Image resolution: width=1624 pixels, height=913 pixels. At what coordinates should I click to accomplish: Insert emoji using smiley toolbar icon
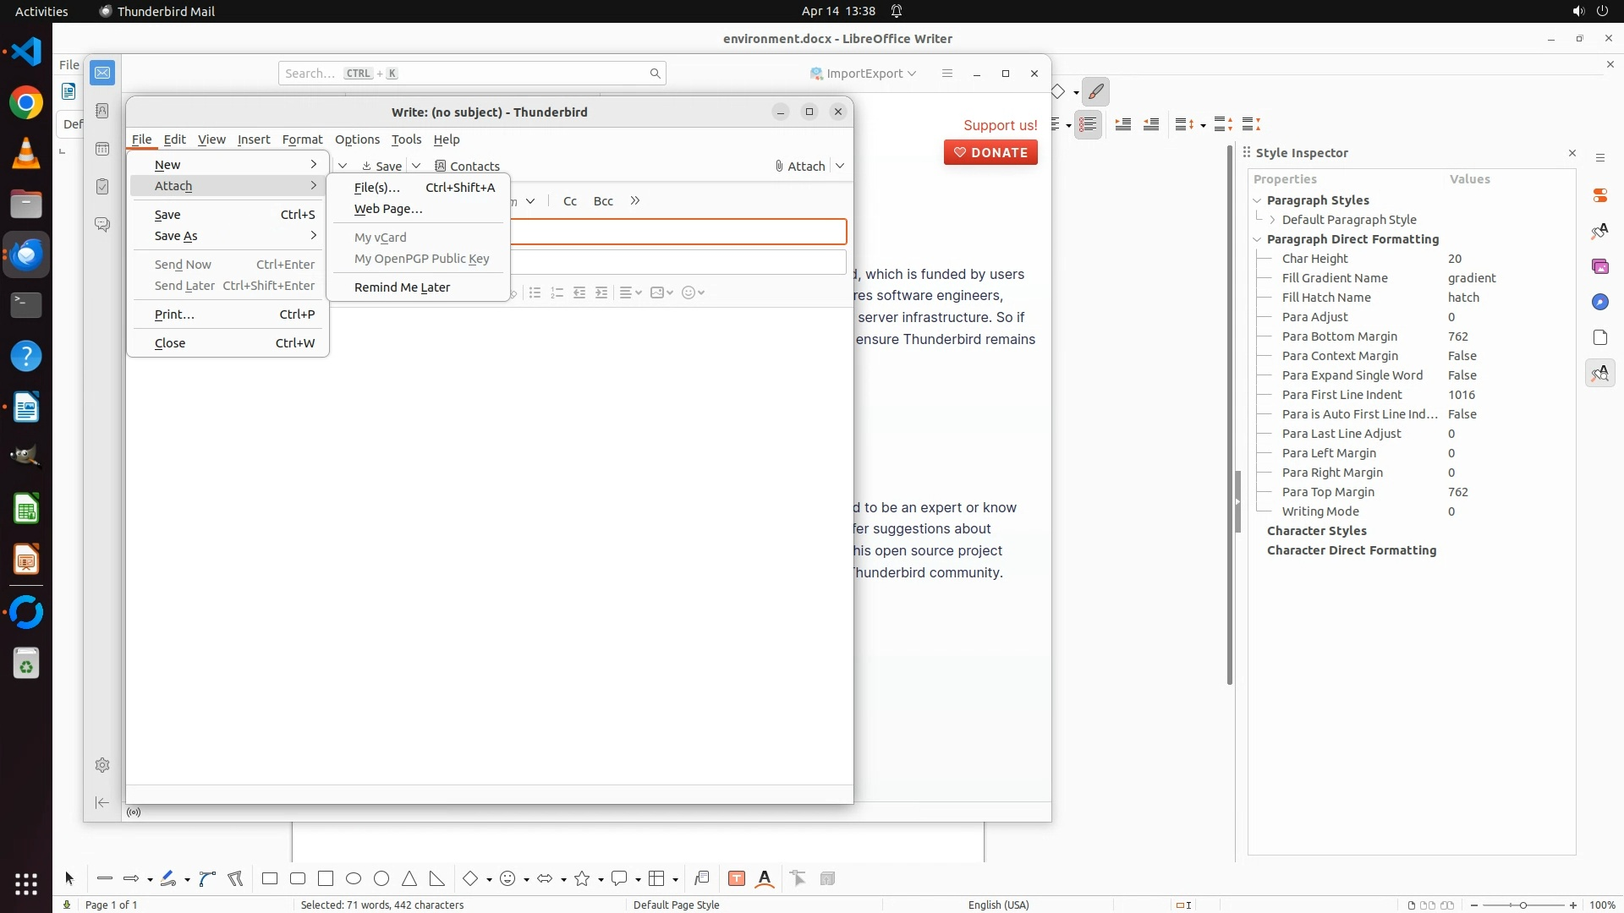click(x=689, y=292)
